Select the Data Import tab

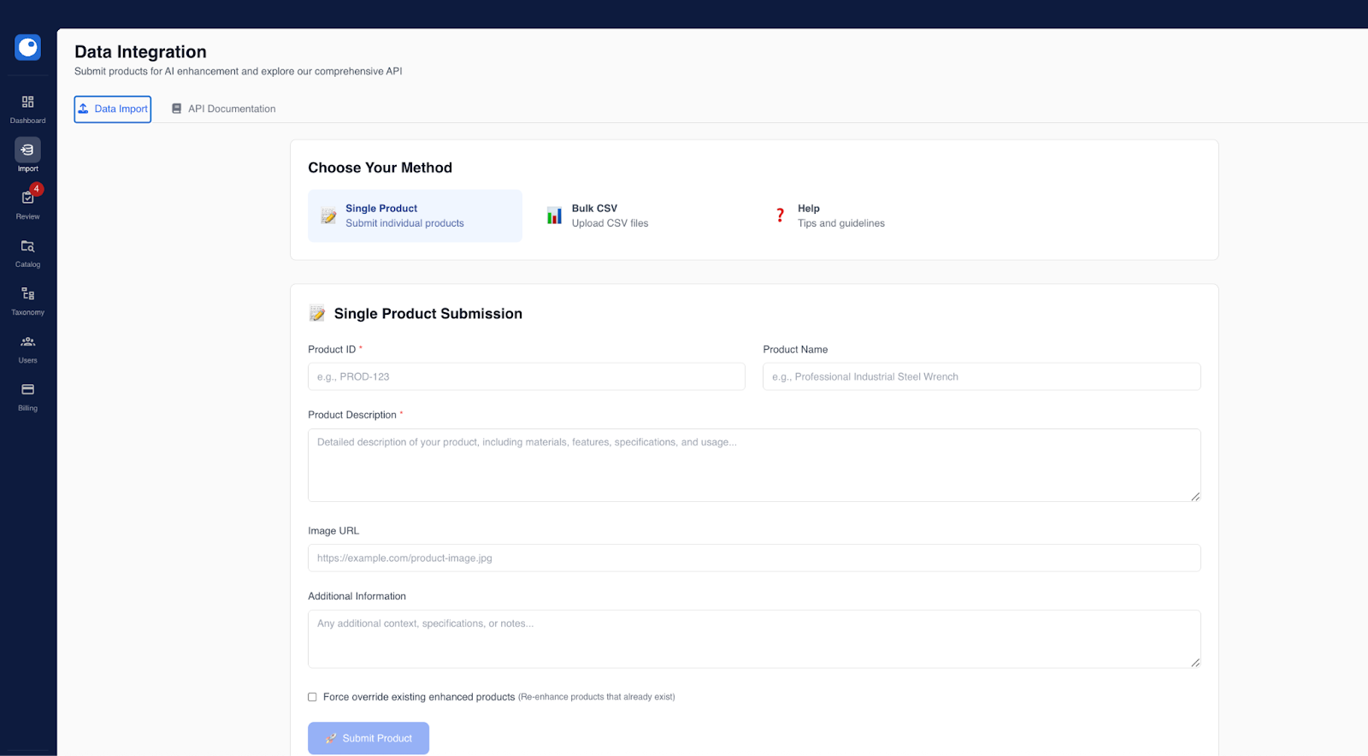pyautogui.click(x=113, y=109)
